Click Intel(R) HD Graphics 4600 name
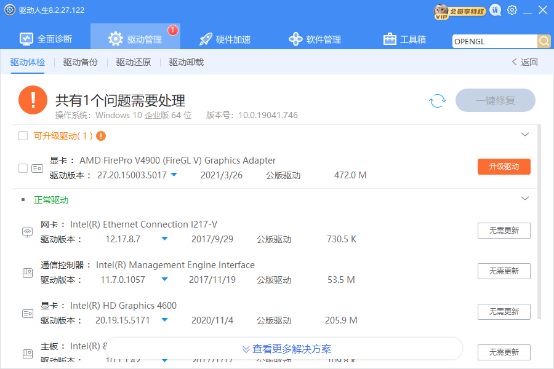Image resolution: width=554 pixels, height=369 pixels. (123, 306)
